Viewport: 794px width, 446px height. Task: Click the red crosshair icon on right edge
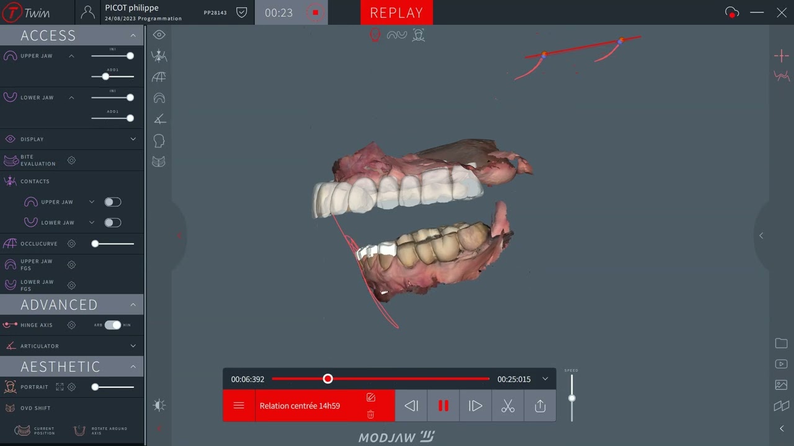781,56
